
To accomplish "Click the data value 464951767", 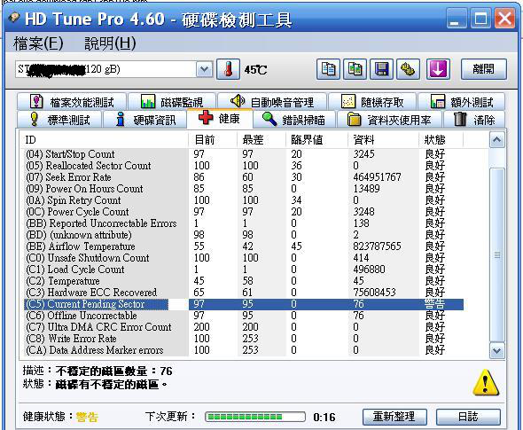I will [x=377, y=177].
